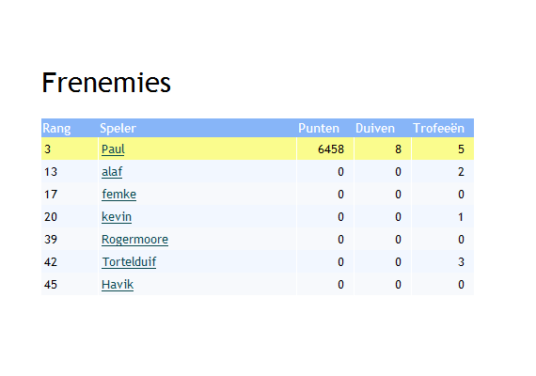Viewport: 536px width, 376px height.
Task: Click Paul's Trofeeën count of 5
Action: (461, 149)
